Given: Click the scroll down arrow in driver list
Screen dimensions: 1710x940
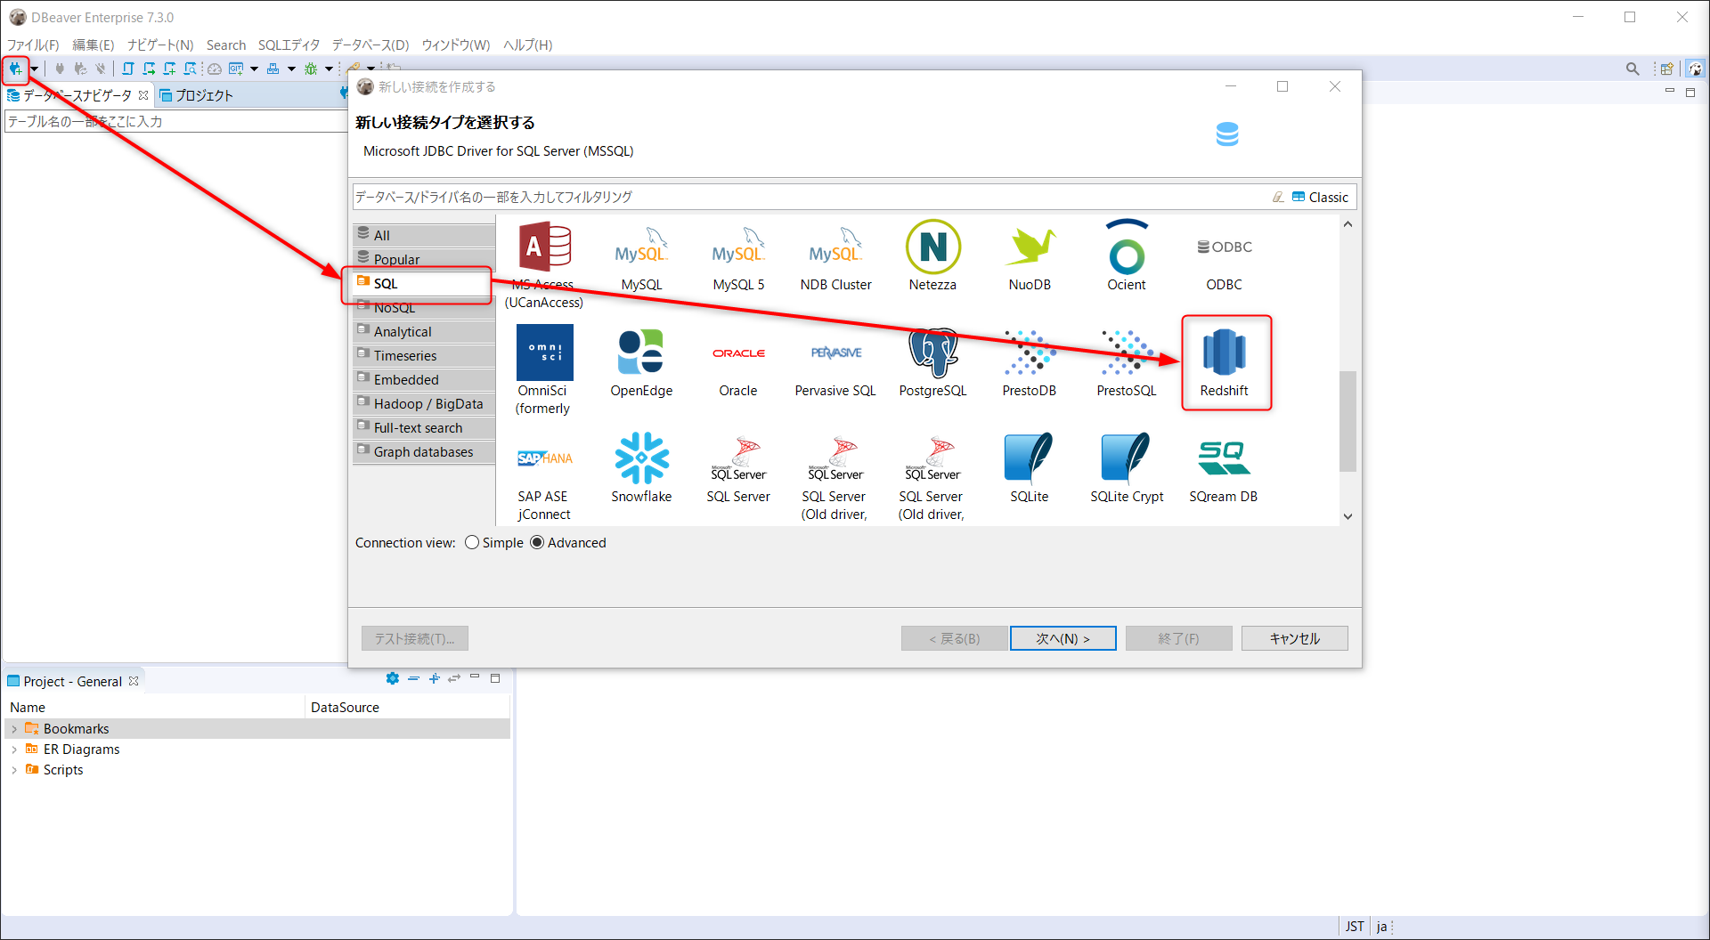Looking at the screenshot, I should (x=1348, y=516).
